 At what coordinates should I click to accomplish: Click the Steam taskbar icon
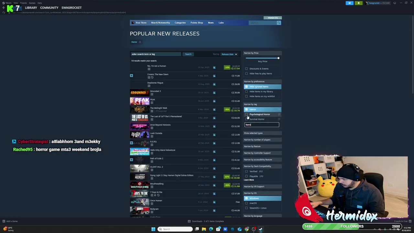pyautogui.click(x=261, y=229)
